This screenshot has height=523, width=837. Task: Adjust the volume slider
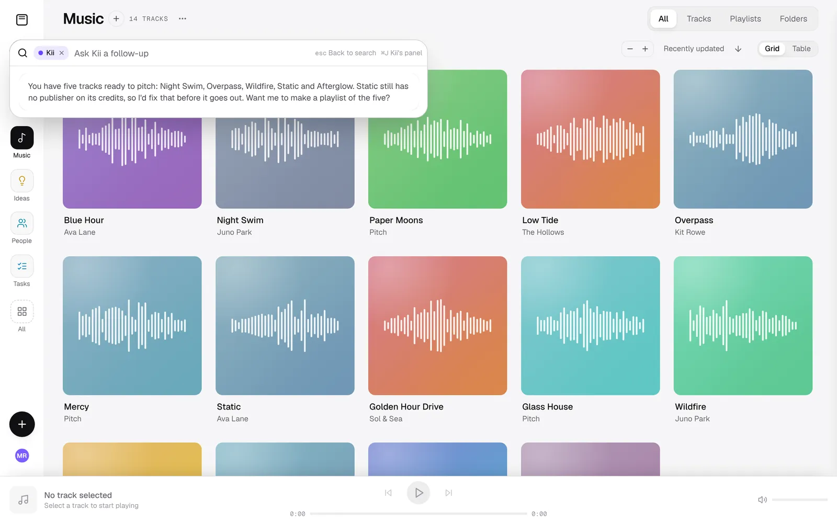(x=799, y=500)
